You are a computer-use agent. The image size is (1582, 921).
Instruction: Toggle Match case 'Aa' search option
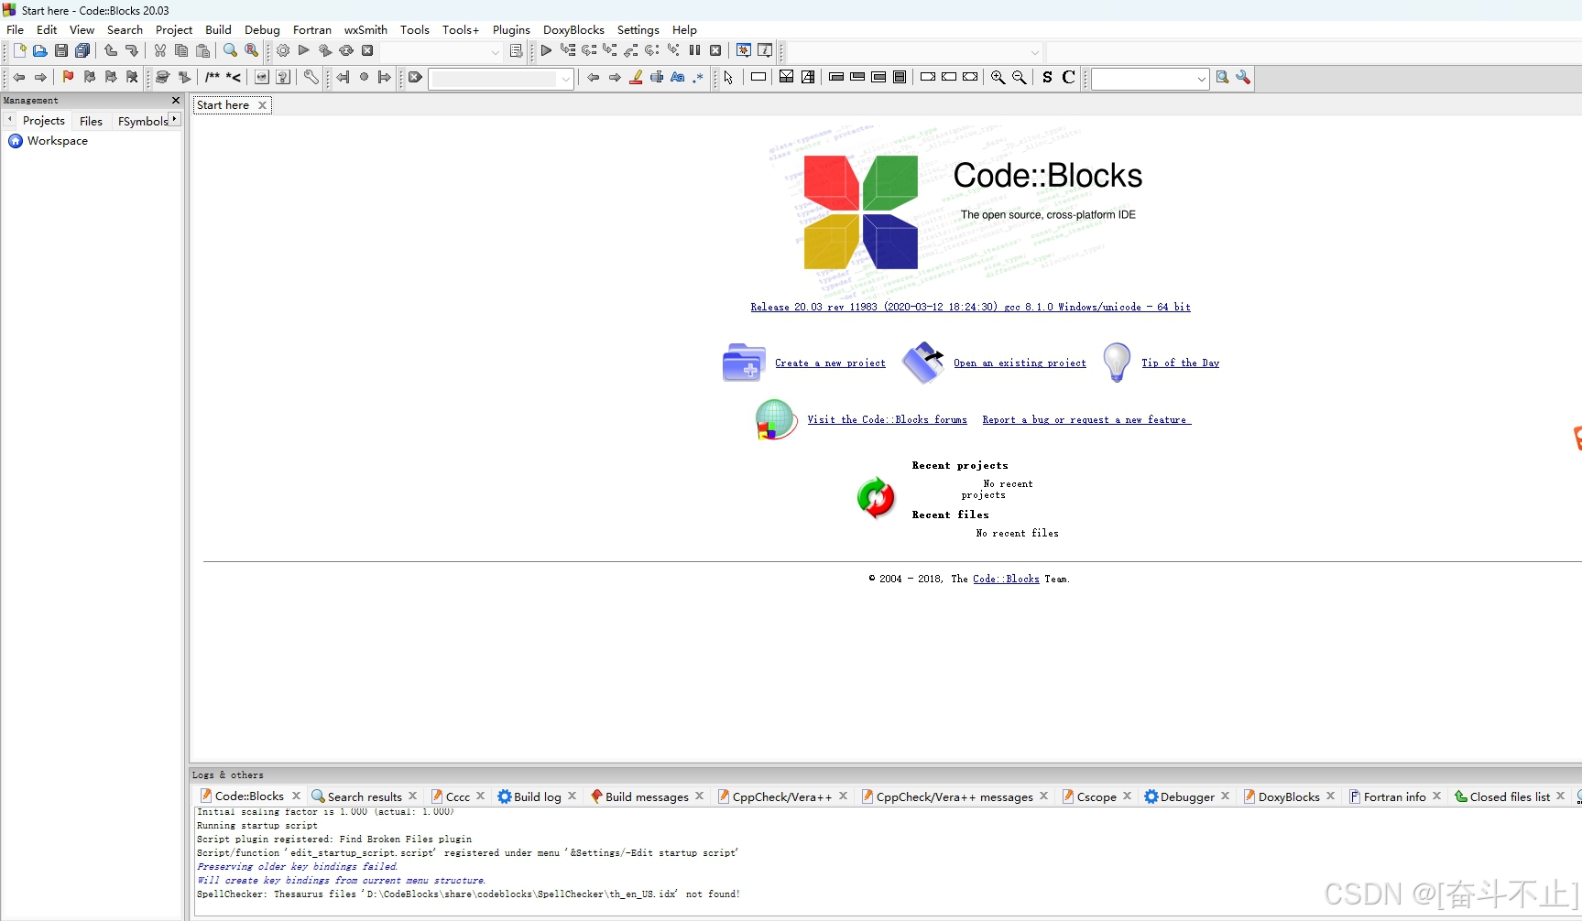pyautogui.click(x=678, y=78)
